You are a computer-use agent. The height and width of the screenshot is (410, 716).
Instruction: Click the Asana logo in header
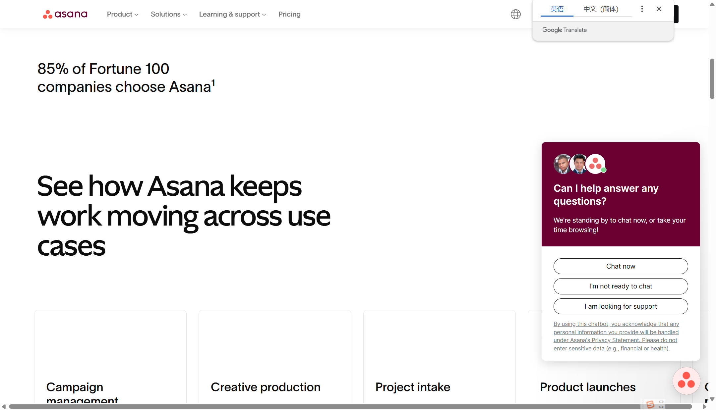[x=65, y=14]
